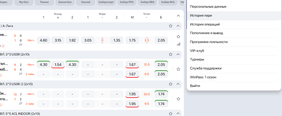Viewport: 282px width, 116px height.
Task: Open История операций menu item
Action: pos(234,24)
